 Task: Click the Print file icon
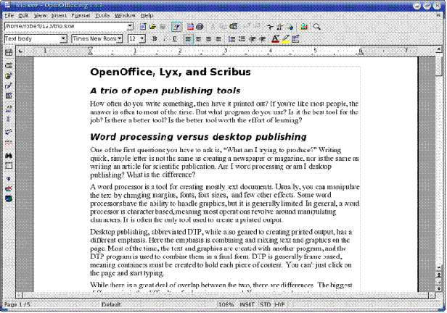pyautogui.click(x=200, y=27)
